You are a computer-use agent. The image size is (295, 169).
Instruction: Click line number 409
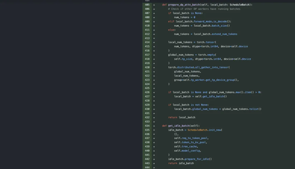[147, 22]
